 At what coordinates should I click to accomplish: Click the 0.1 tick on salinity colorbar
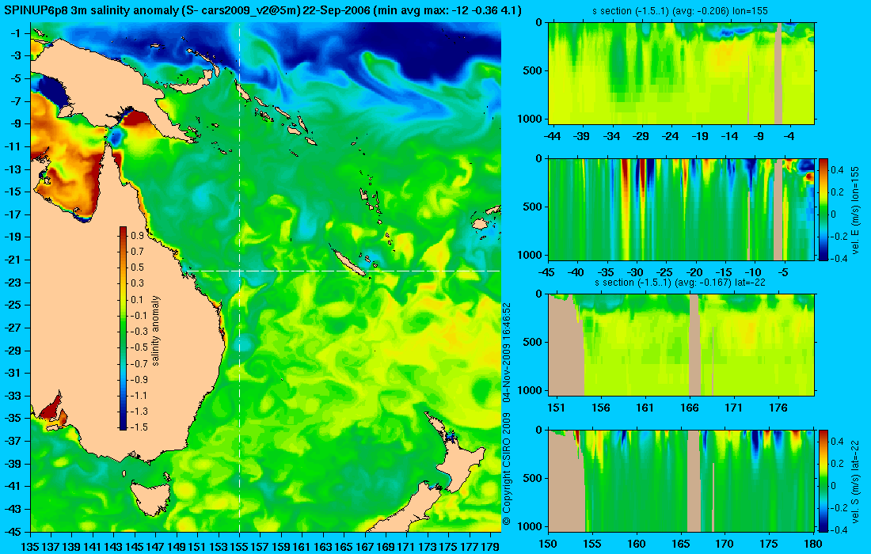click(x=137, y=300)
